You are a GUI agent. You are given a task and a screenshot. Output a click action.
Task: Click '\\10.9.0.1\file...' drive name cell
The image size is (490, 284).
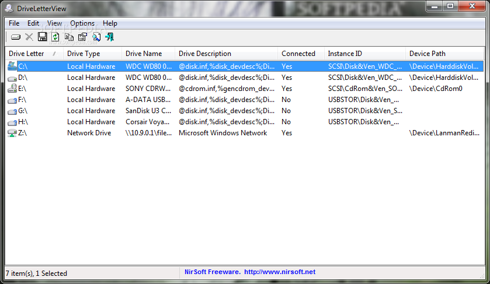coord(148,133)
